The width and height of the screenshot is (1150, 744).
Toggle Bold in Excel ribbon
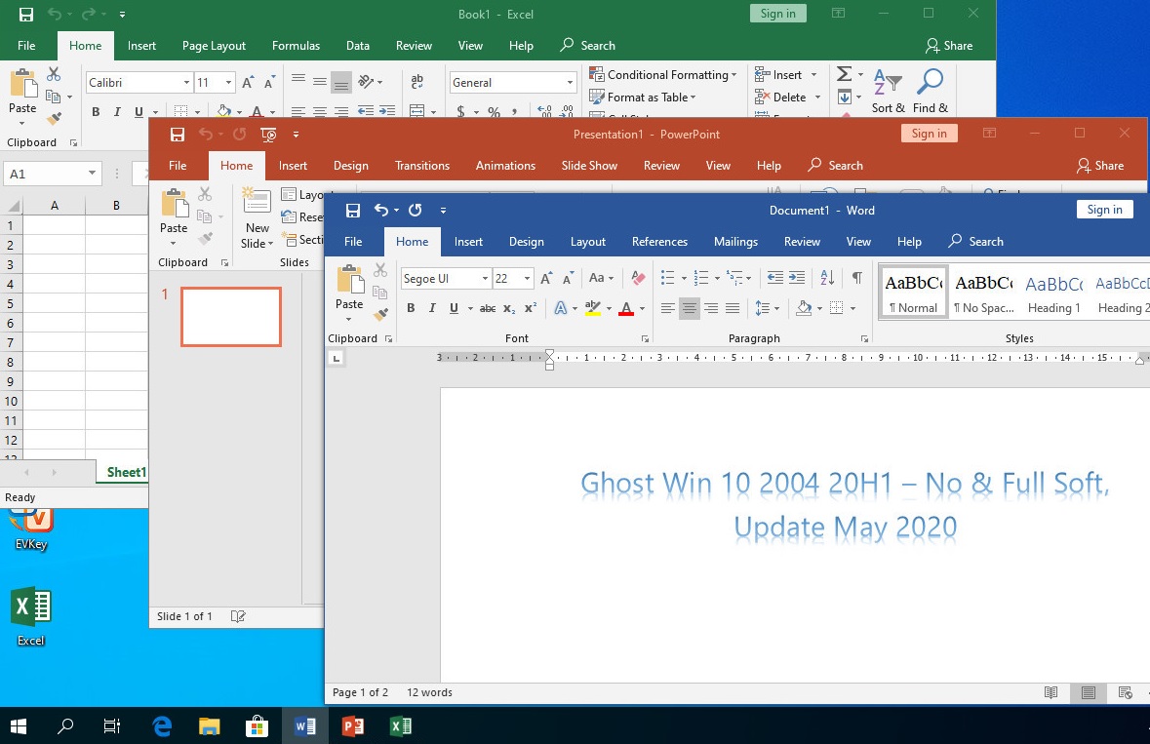coord(96,112)
